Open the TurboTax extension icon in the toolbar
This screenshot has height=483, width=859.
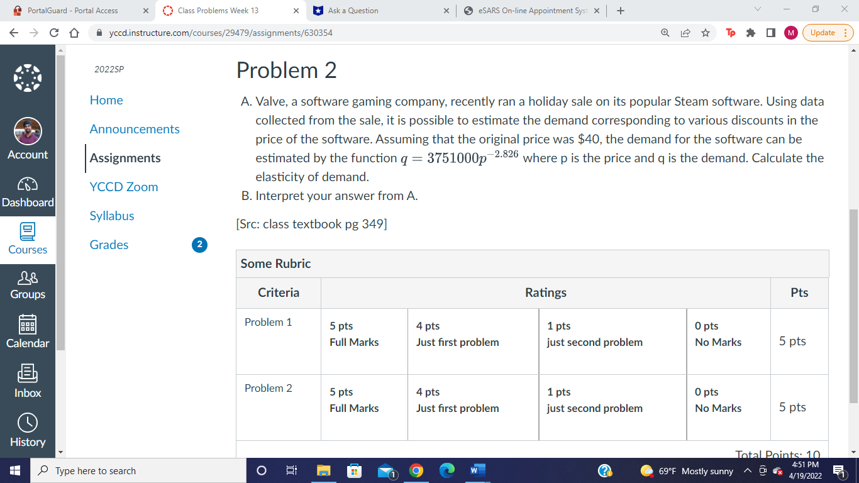tap(731, 33)
